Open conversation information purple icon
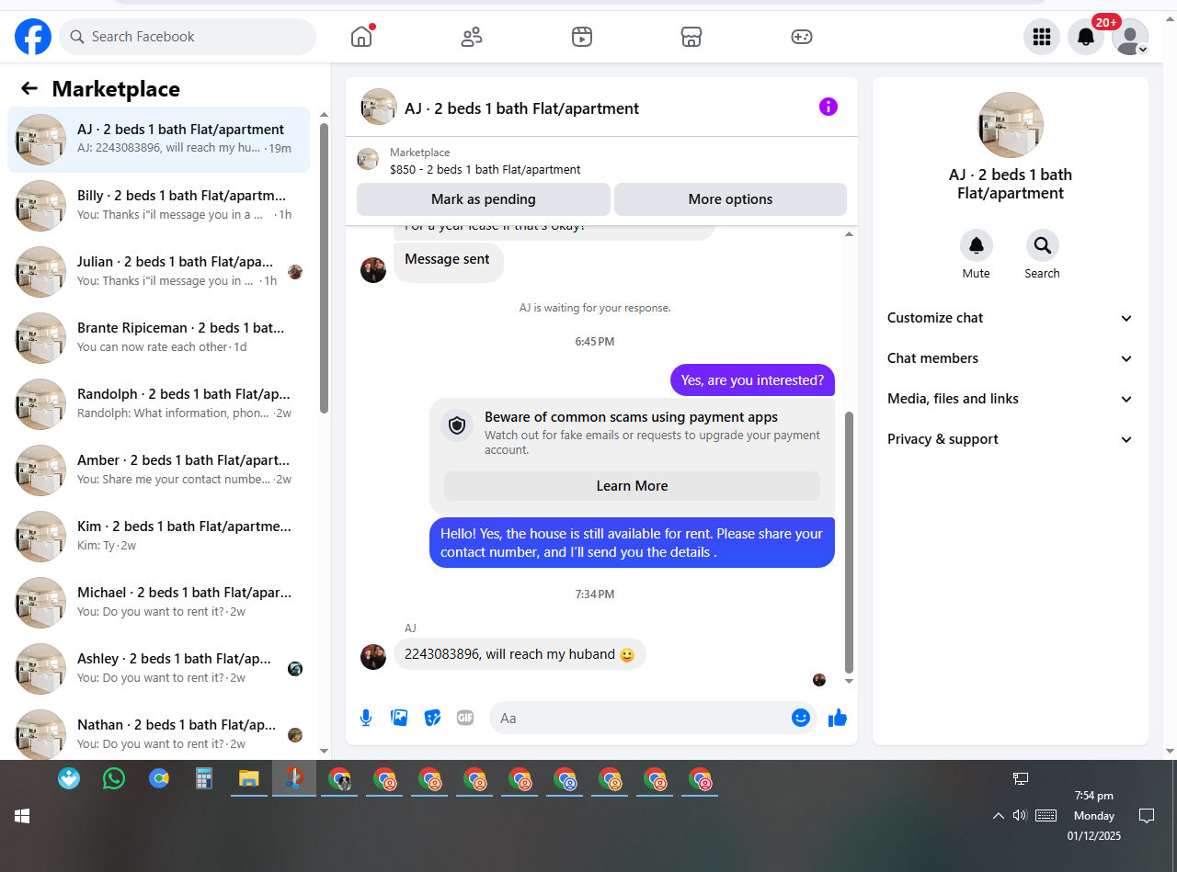The image size is (1177, 872). [828, 107]
